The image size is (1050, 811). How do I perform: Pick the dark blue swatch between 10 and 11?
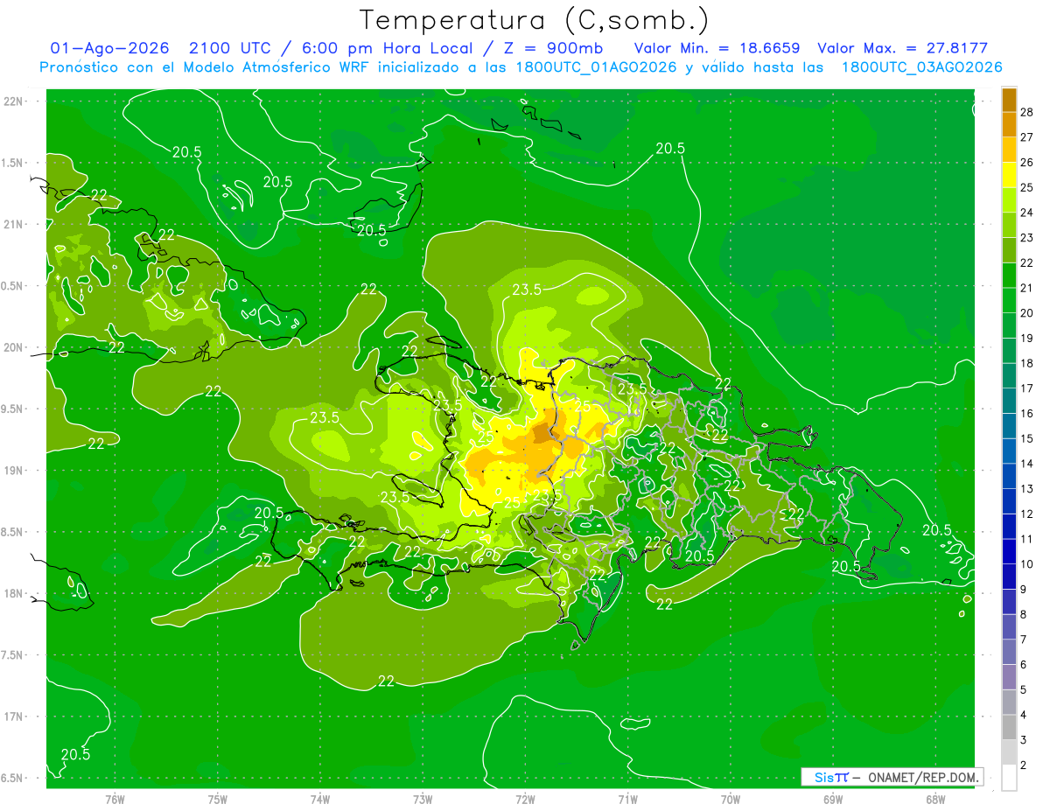click(x=1009, y=551)
